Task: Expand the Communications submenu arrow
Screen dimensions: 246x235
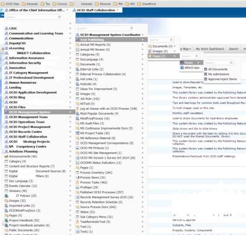Action: pyautogui.click(x=70, y=38)
